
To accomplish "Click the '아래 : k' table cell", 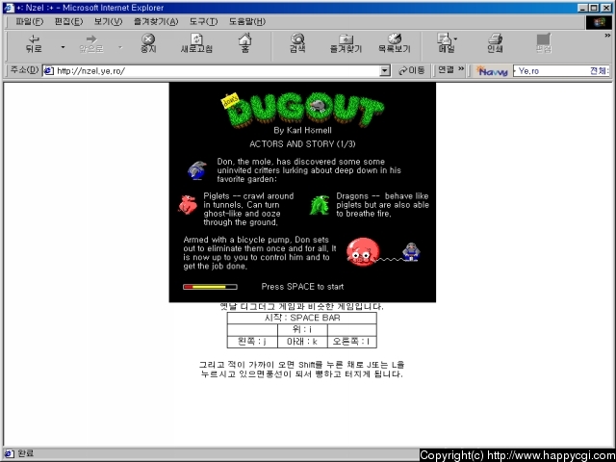I will (302, 342).
